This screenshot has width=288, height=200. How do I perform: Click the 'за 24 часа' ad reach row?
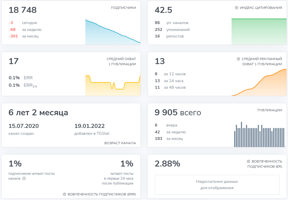(x=169, y=81)
